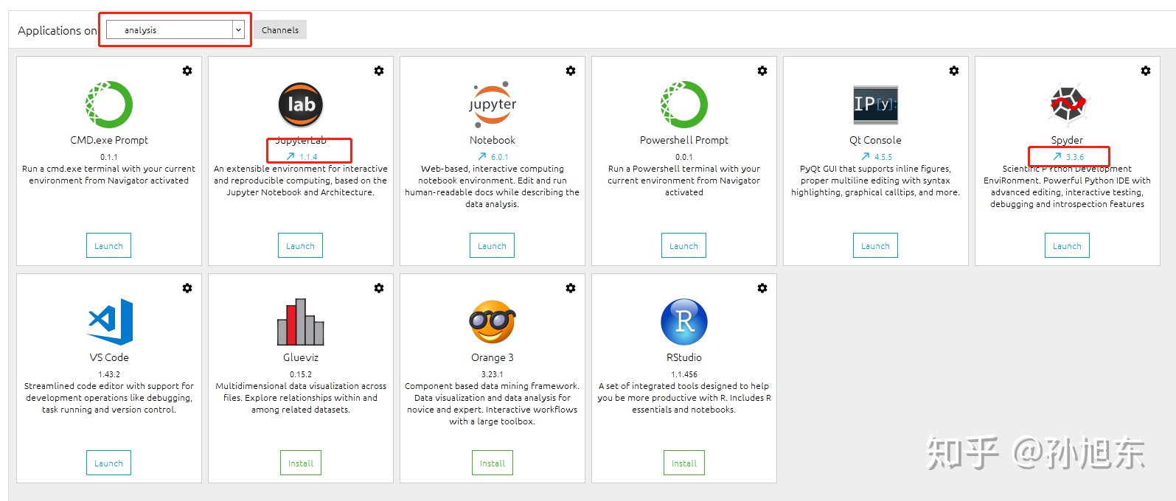Launch JupyterLab

click(x=300, y=245)
